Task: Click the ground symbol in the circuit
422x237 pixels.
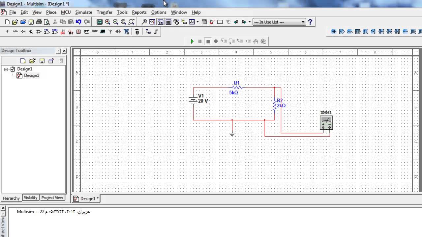Action: 232,133
